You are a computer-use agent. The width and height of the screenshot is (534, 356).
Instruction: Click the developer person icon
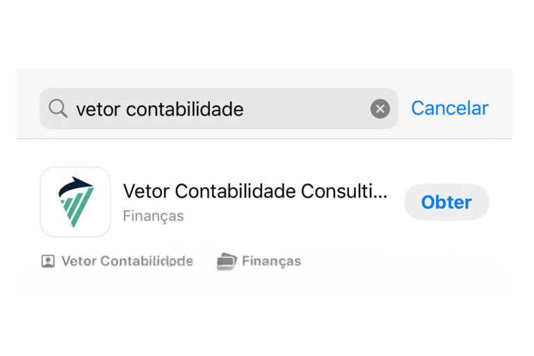click(x=48, y=261)
